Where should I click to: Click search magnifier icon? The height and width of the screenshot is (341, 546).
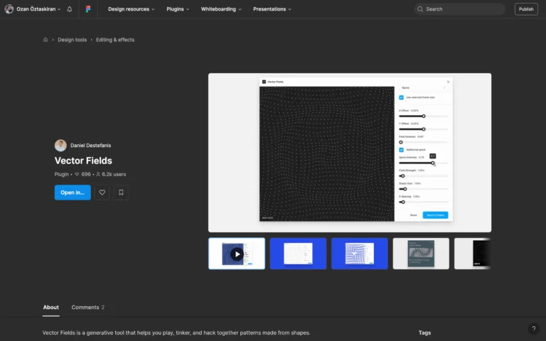[420, 9]
